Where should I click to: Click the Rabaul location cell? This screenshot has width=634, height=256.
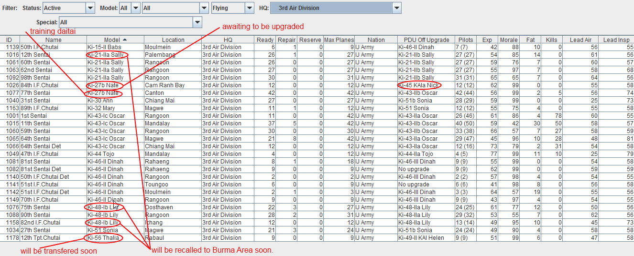173,238
